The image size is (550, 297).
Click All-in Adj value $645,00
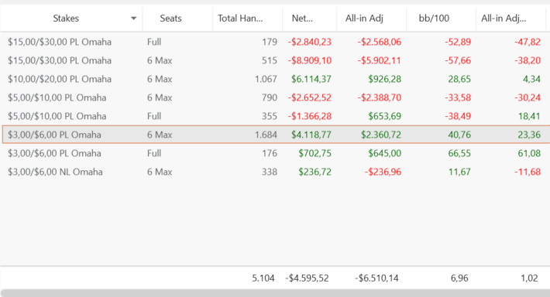(x=384, y=153)
